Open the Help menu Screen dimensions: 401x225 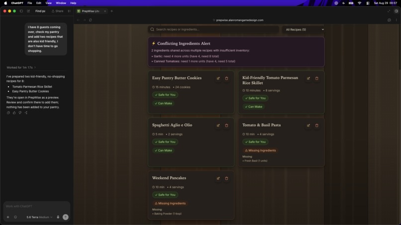(x=73, y=3)
